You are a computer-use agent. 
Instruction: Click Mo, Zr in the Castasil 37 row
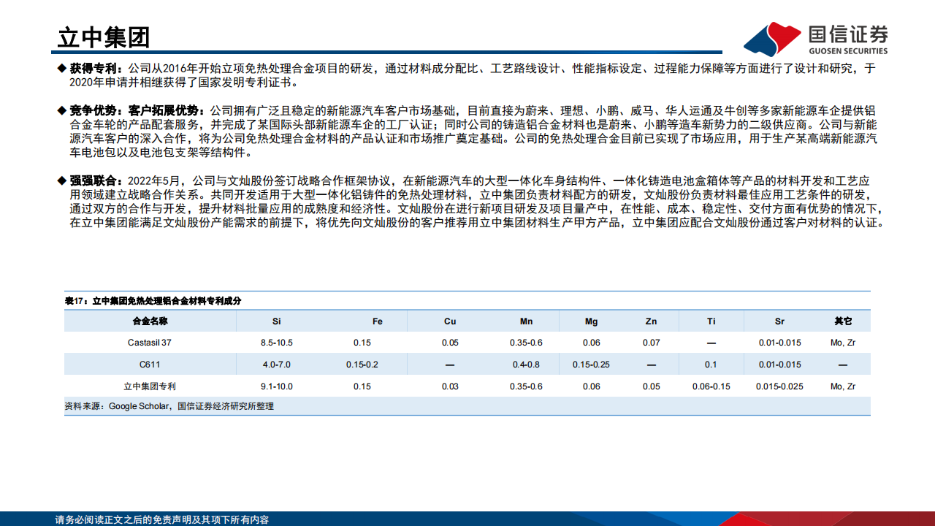click(842, 343)
